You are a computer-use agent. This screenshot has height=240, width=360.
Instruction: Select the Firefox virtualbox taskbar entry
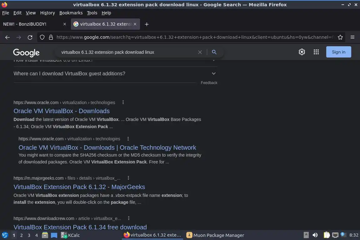pos(152,235)
